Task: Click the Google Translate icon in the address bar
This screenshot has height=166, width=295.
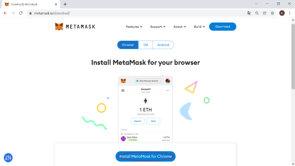Action: 249,13
